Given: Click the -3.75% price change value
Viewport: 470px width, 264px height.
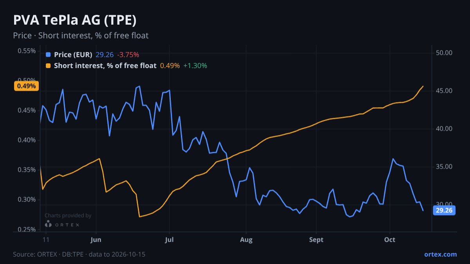Looking at the screenshot, I should (128, 55).
